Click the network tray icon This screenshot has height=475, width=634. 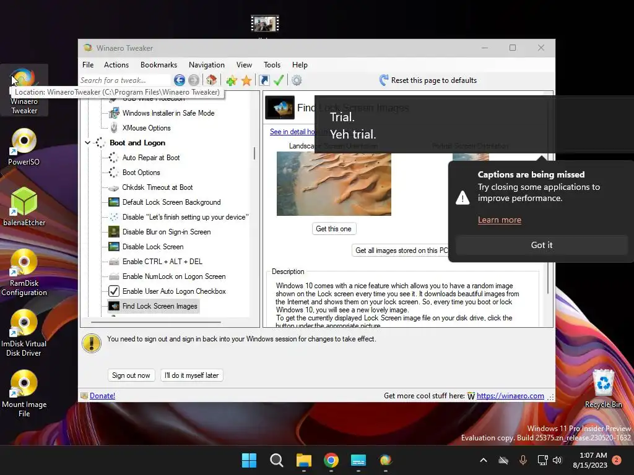(x=542, y=460)
